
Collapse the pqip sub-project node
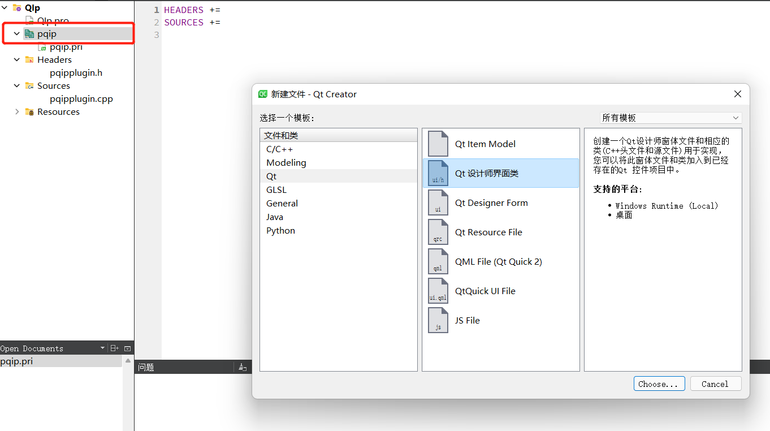coord(17,34)
